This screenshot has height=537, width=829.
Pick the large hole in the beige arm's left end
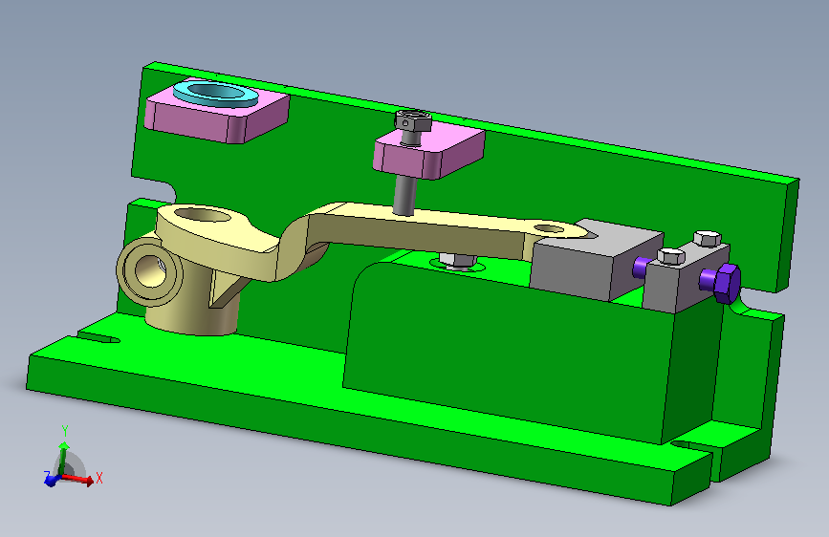[202, 215]
